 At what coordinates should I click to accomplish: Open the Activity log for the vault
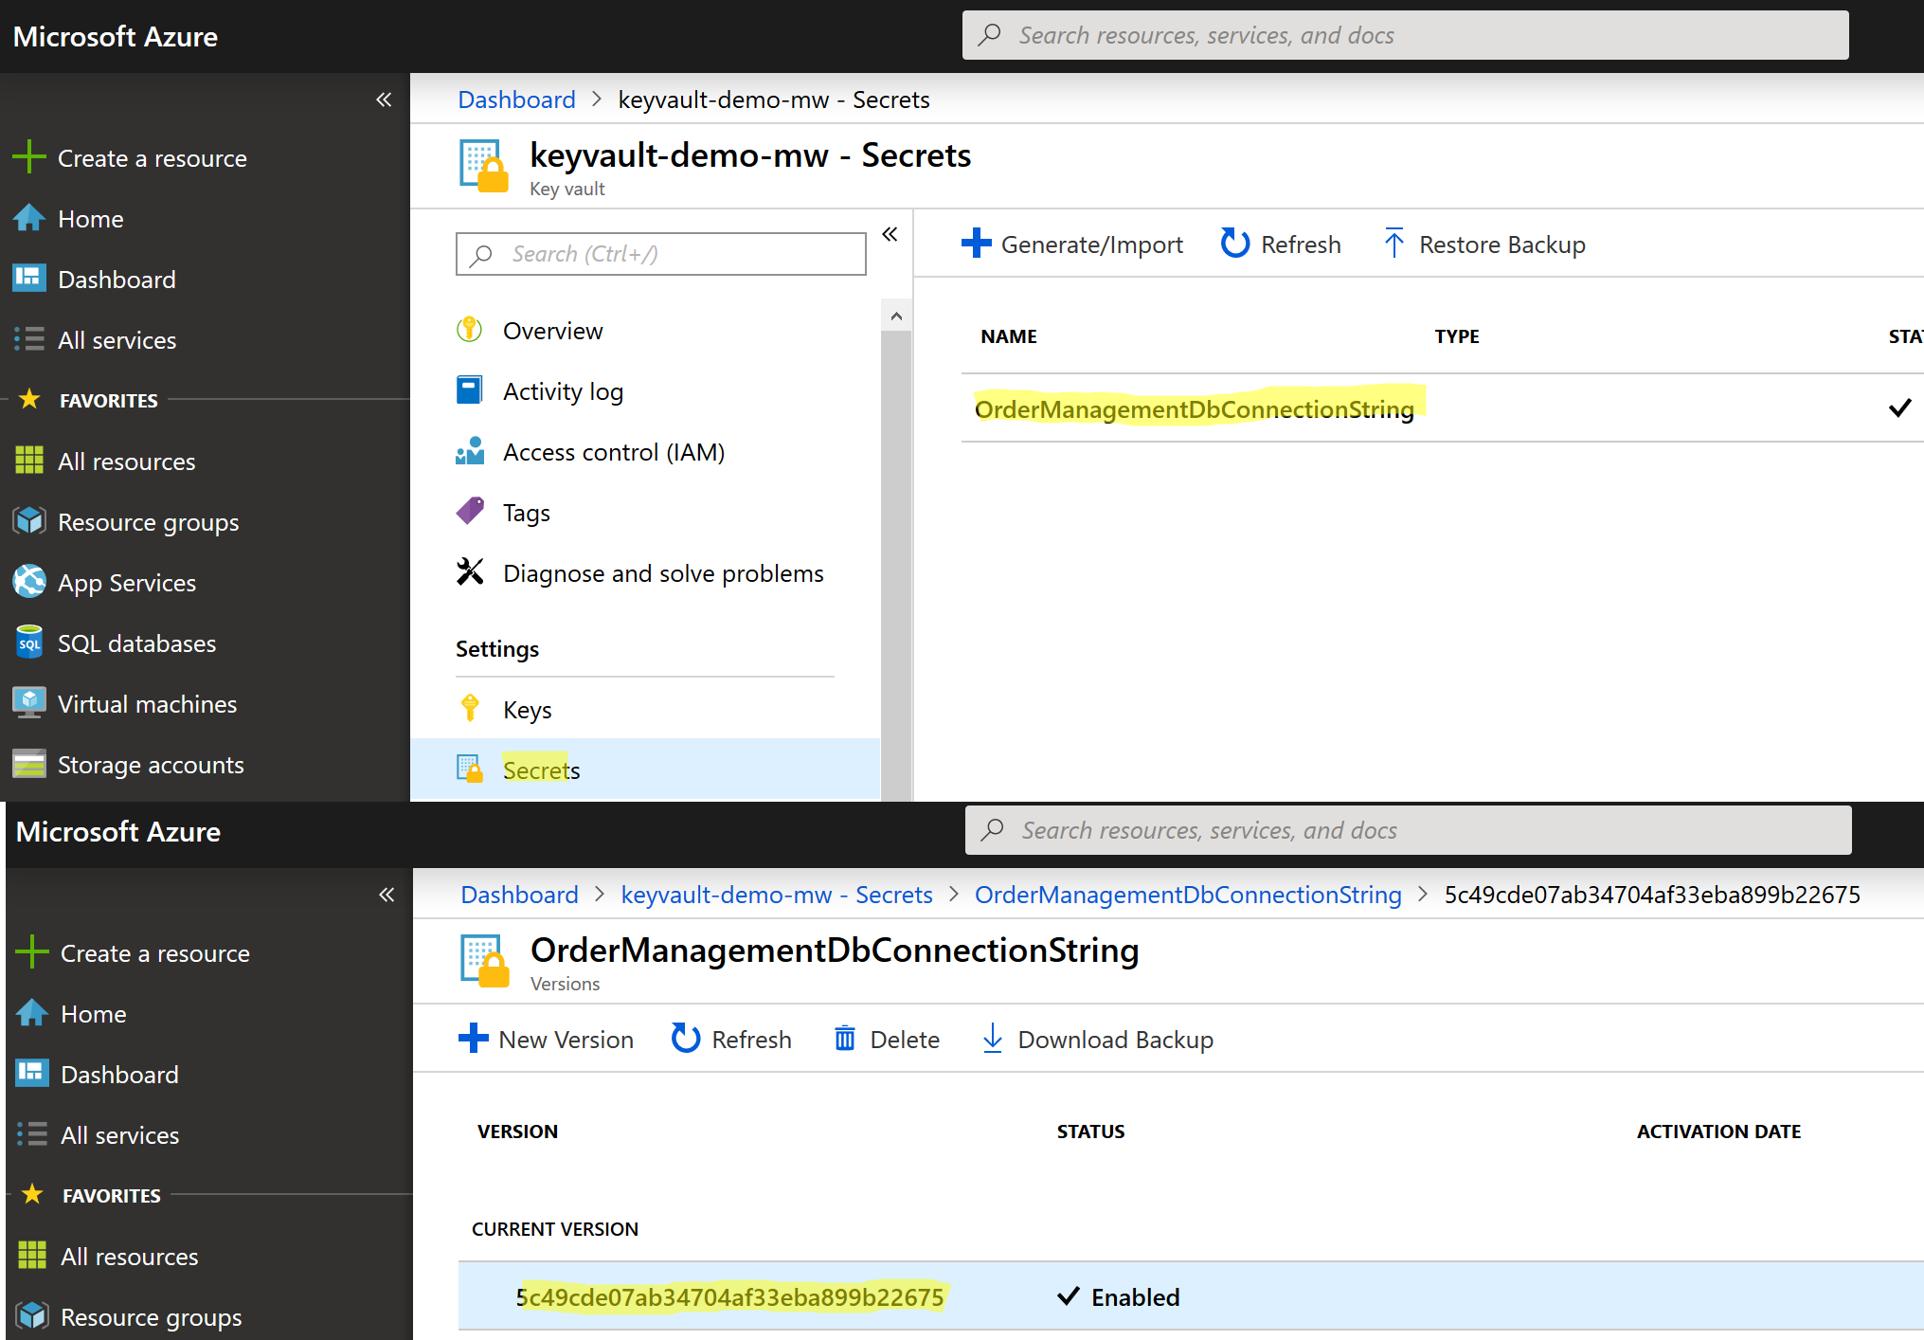pos(563,390)
